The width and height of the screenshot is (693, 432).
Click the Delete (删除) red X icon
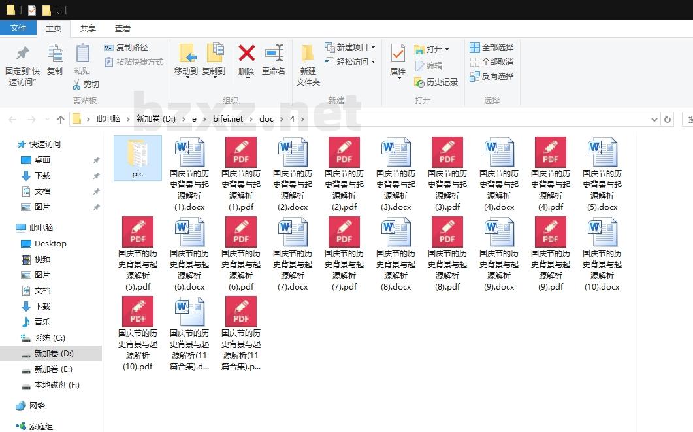246,54
